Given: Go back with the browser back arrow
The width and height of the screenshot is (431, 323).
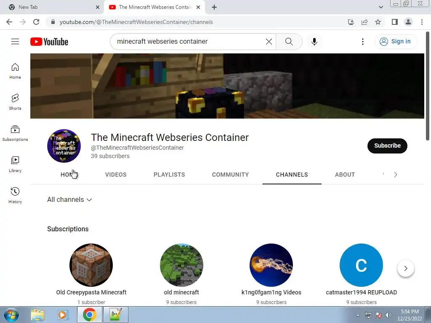Looking at the screenshot, I should (9, 22).
